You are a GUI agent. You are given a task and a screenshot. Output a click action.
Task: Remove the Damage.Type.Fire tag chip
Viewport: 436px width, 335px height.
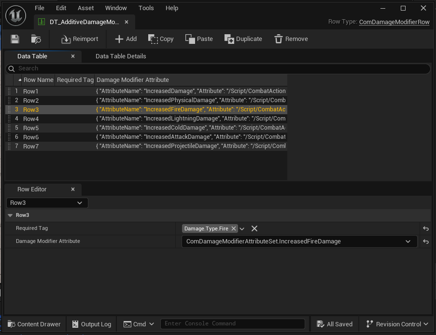(234, 228)
